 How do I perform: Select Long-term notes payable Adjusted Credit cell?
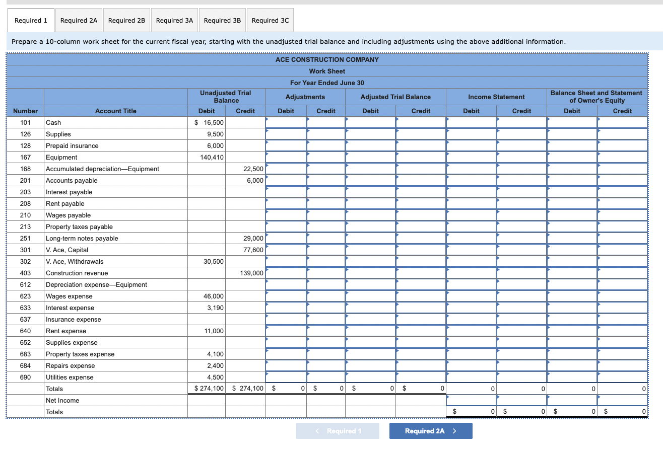pyautogui.click(x=421, y=238)
